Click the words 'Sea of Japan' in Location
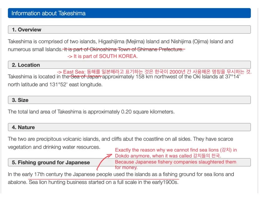The image size is (263, 206). click(x=86, y=77)
